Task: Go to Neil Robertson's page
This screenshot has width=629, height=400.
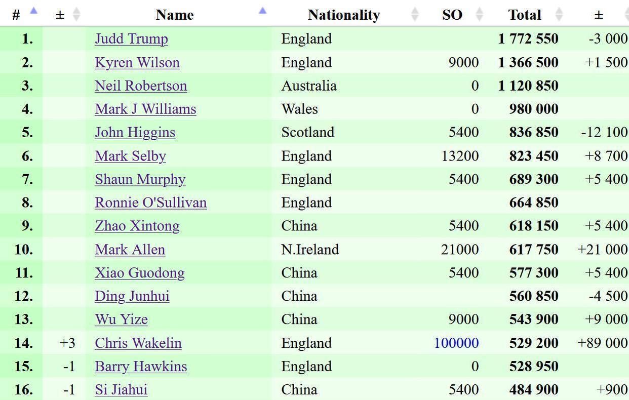Action: point(141,86)
